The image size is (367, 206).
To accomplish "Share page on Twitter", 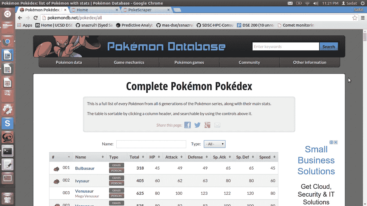I will [197, 125].
